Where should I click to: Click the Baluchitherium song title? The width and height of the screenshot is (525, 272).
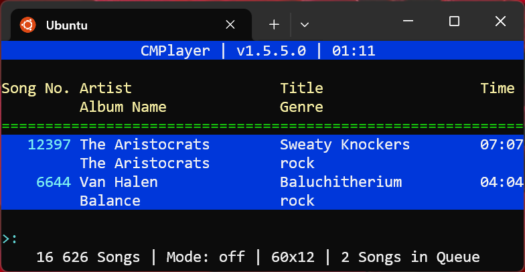point(341,182)
